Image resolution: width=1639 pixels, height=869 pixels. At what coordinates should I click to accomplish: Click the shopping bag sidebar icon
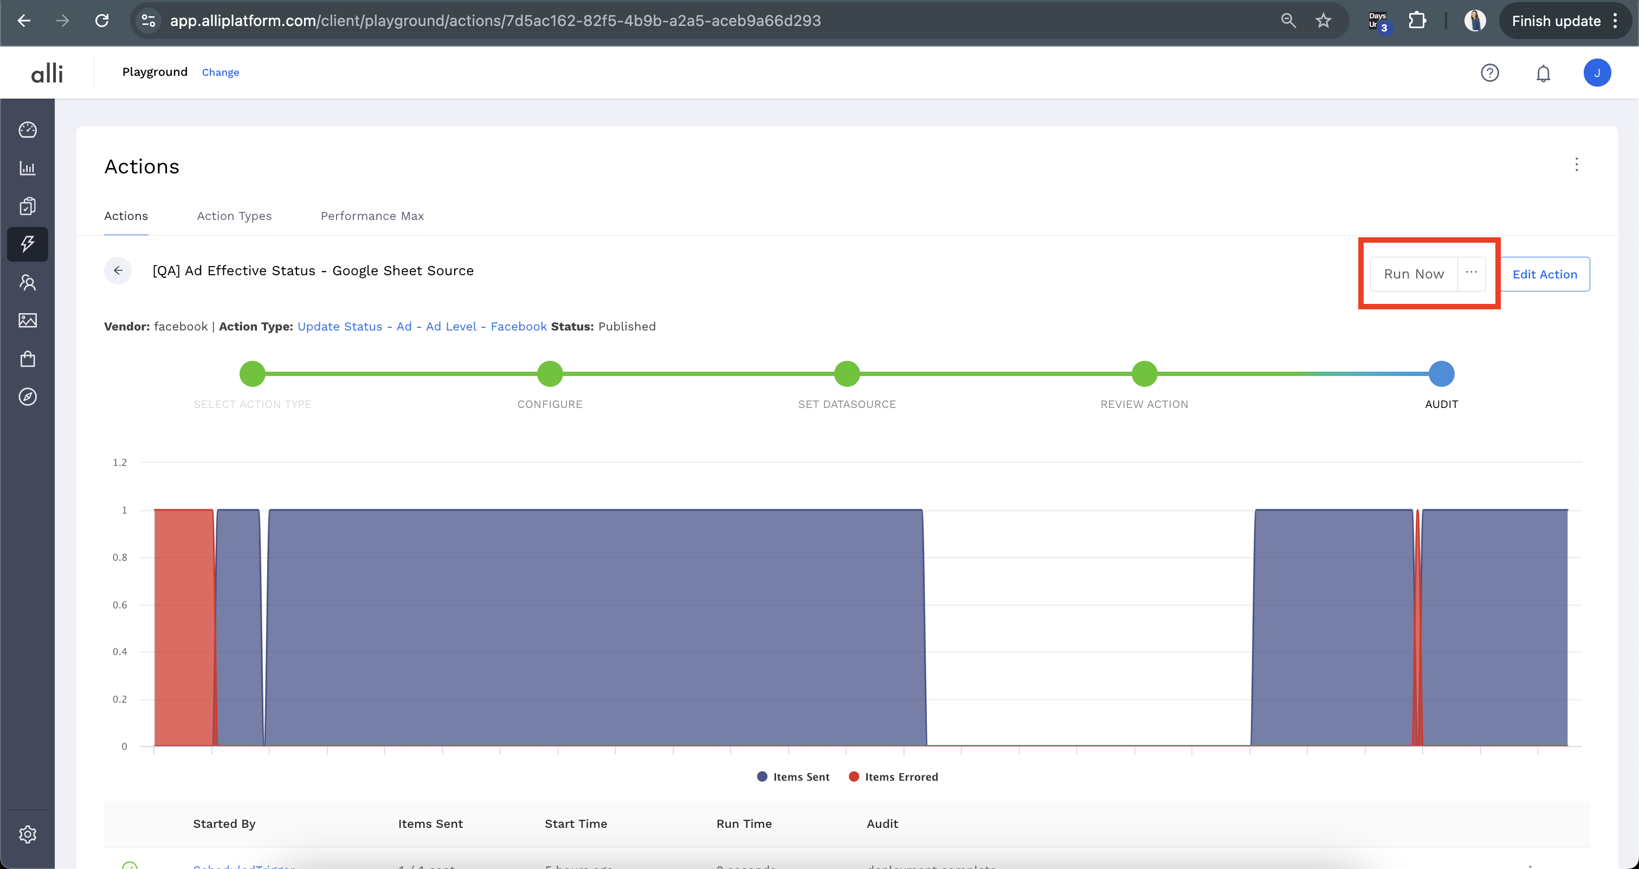tap(27, 359)
